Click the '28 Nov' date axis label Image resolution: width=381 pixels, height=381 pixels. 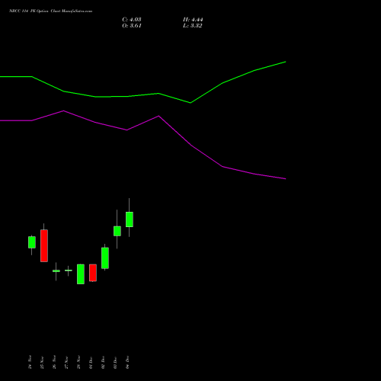pos(78,362)
